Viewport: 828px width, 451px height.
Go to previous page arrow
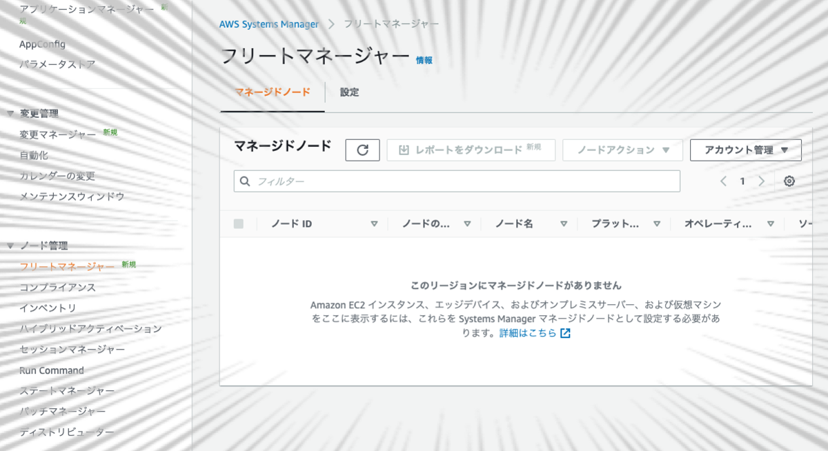pyautogui.click(x=723, y=181)
